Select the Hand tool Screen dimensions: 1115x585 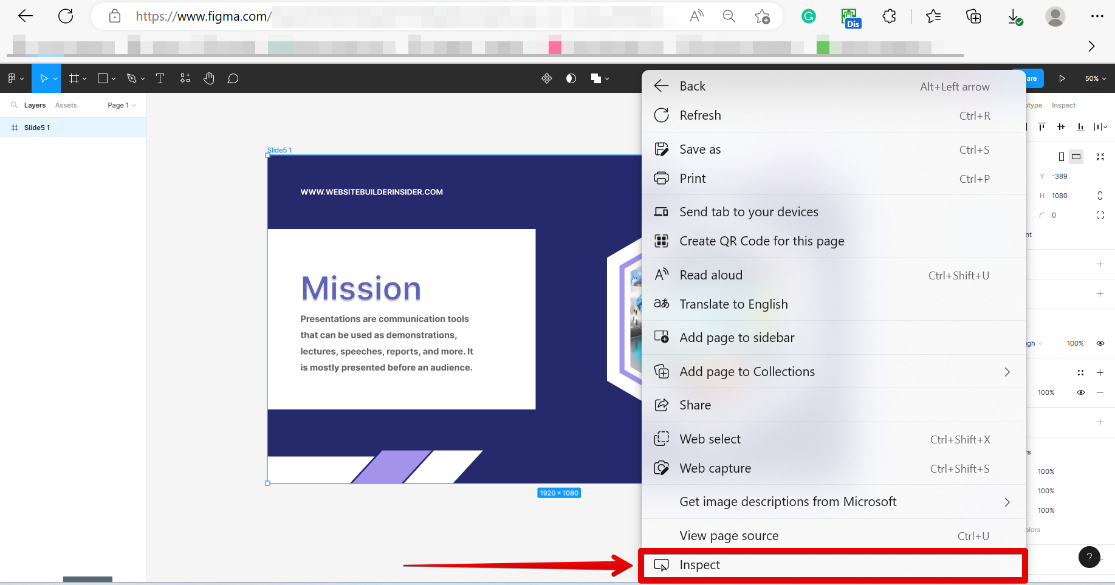pos(209,78)
